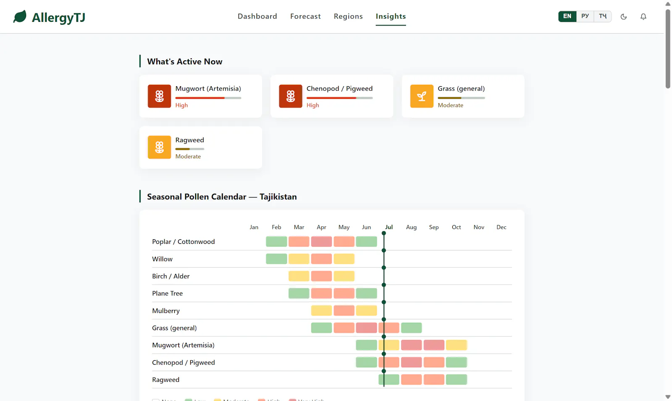Click Poplar / Cottonwood current-month marker dot

point(384,233)
